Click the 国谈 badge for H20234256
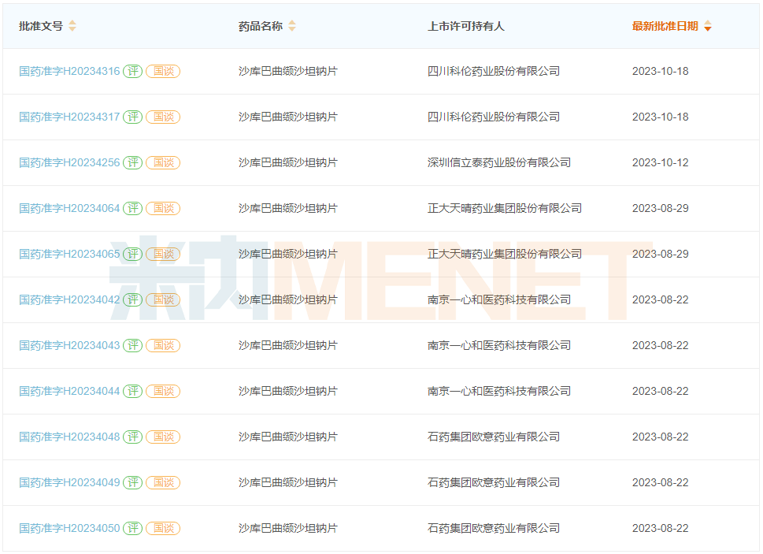 click(163, 162)
